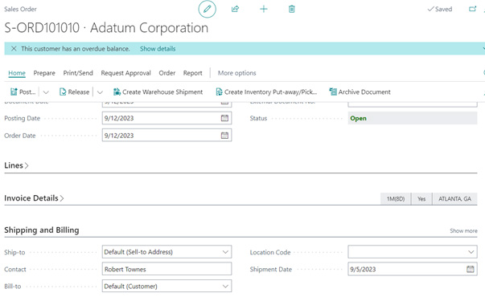The height and width of the screenshot is (301, 485).
Task: Open the Prepare menu
Action: click(44, 73)
